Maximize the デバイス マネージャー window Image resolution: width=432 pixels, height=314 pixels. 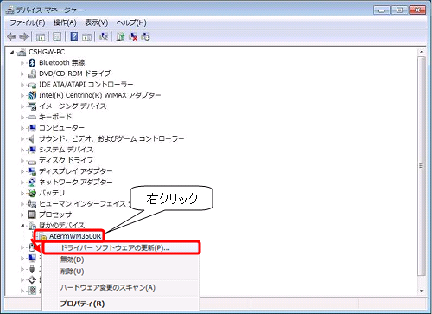tap(400, 10)
